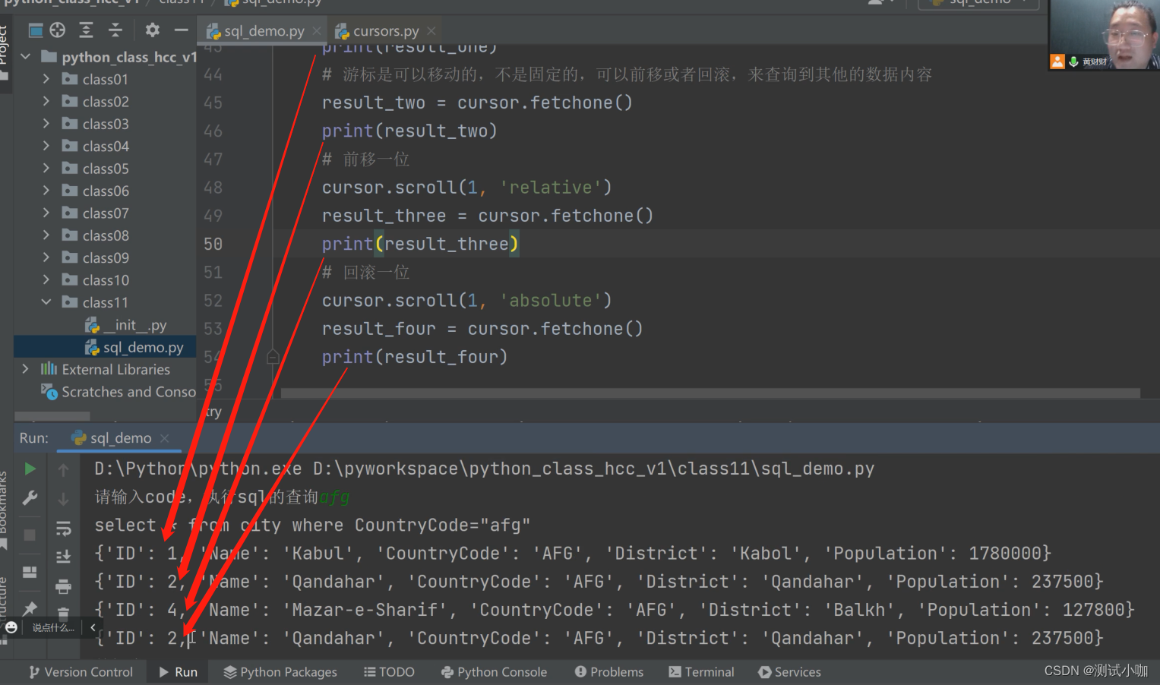Collapse all folders in Project panel
The image size is (1160, 685).
click(x=115, y=30)
